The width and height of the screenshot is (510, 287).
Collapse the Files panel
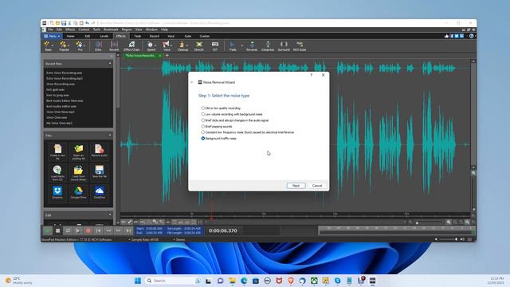pyautogui.click(x=110, y=135)
